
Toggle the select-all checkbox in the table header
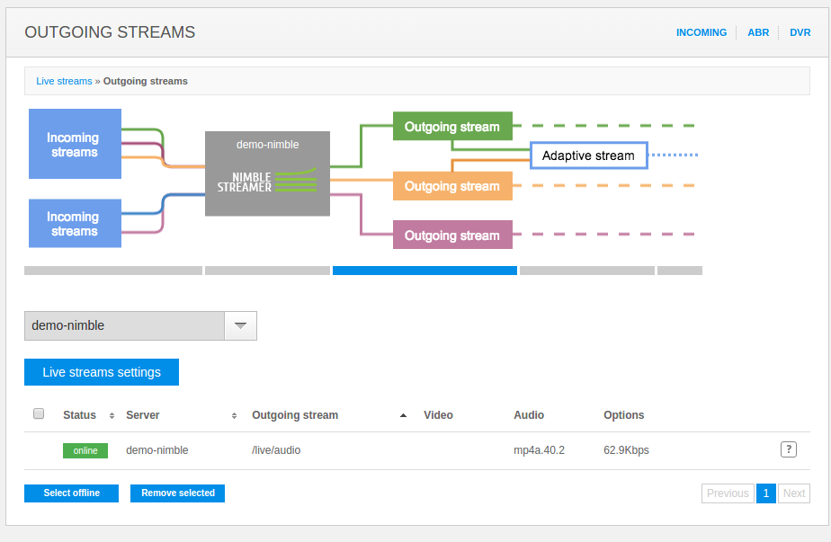coord(39,413)
